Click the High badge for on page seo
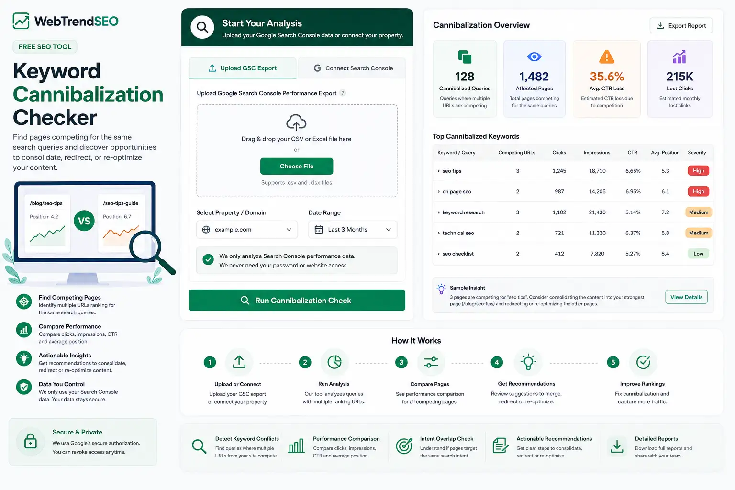This screenshot has width=735, height=490. pyautogui.click(x=698, y=191)
